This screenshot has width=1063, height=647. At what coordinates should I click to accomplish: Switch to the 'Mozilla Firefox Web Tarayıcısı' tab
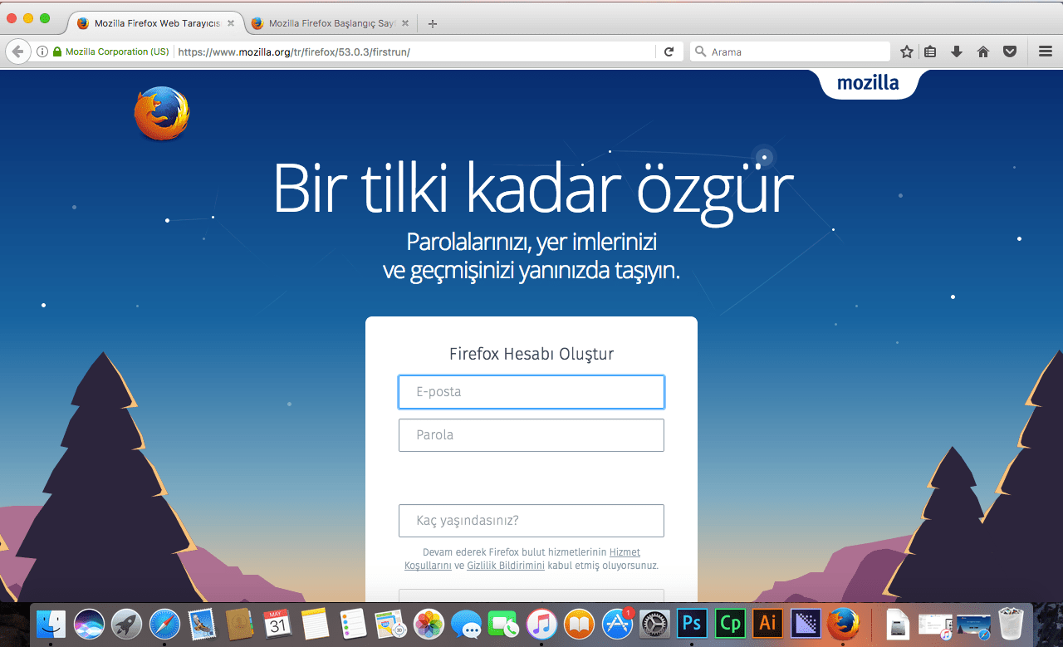(154, 23)
